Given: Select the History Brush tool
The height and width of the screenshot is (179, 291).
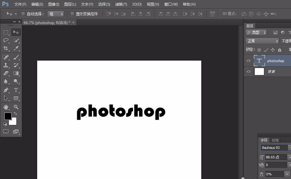Looking at the screenshot, I should pyautogui.click(x=16, y=65).
